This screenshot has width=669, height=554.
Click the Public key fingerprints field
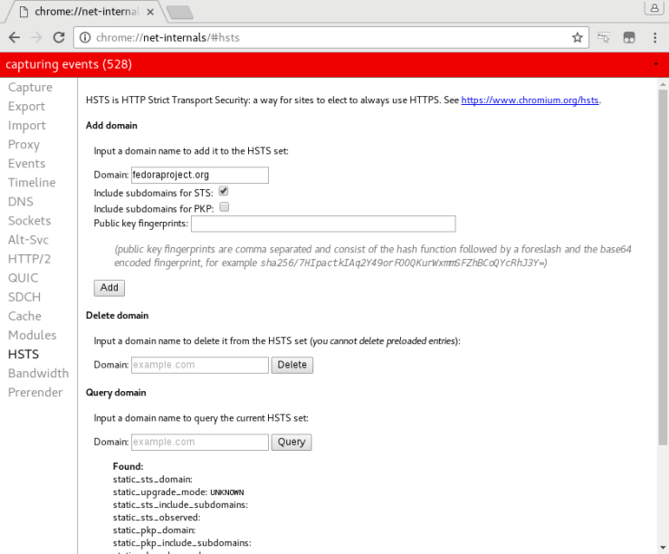coord(323,224)
